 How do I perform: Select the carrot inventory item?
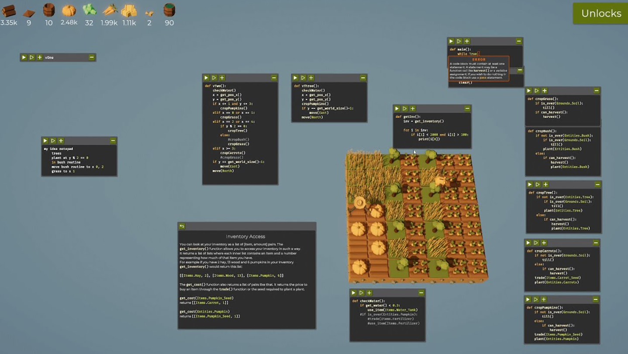click(x=109, y=10)
